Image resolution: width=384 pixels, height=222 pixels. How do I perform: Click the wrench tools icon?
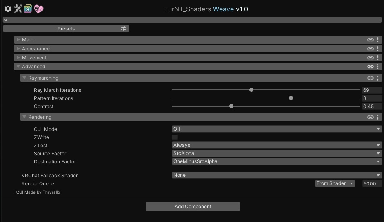click(18, 9)
